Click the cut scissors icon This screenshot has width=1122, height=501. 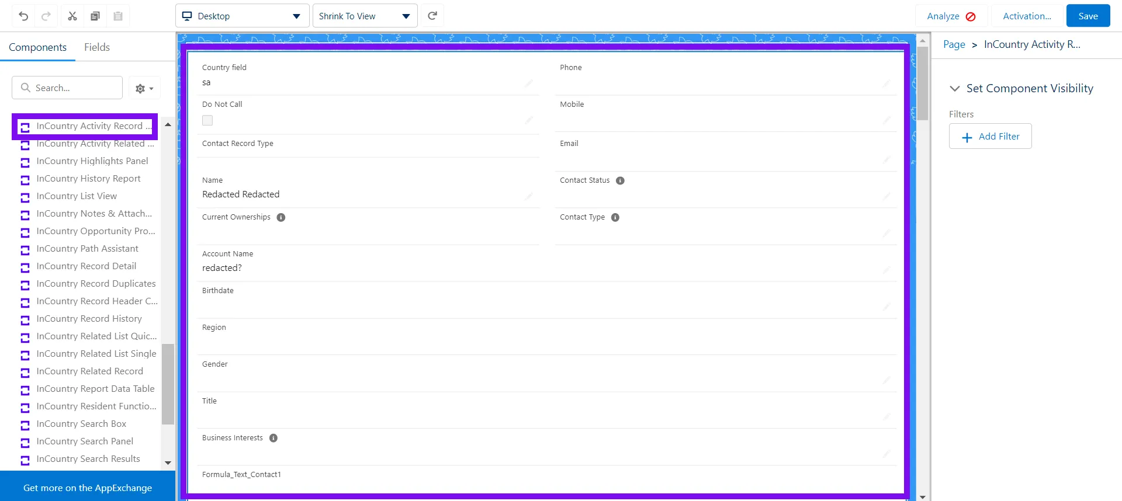coord(72,16)
